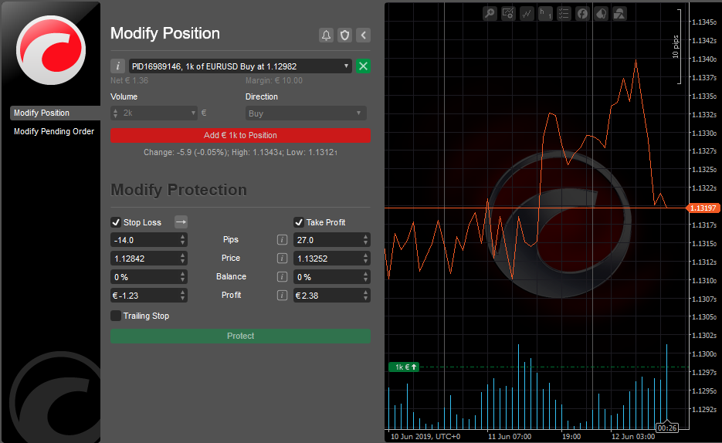The width and height of the screenshot is (722, 443).
Task: Collapse panel with left chevron button
Action: pyautogui.click(x=363, y=35)
